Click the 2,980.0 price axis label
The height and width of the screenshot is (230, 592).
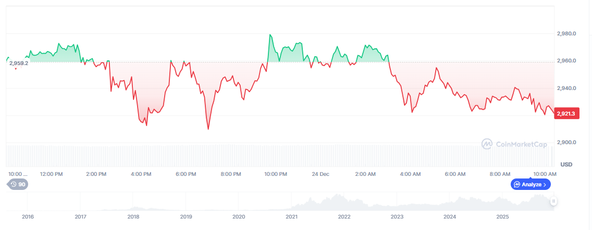click(566, 34)
